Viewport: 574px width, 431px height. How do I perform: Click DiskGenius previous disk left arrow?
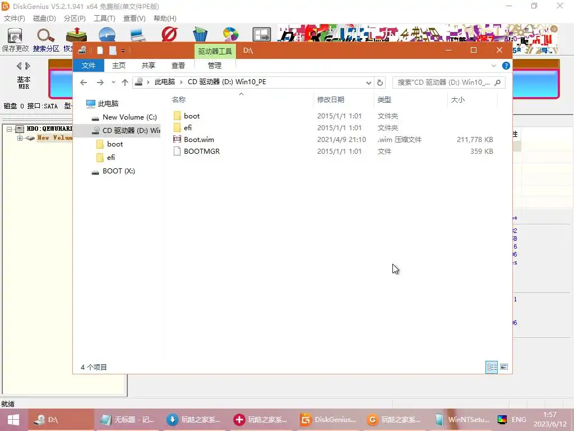tap(19, 66)
